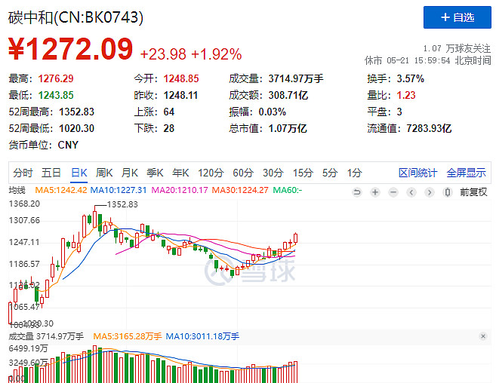Screen dimensions: 496x383
Task: Switch to 60分 interval tab
Action: pyautogui.click(x=243, y=173)
